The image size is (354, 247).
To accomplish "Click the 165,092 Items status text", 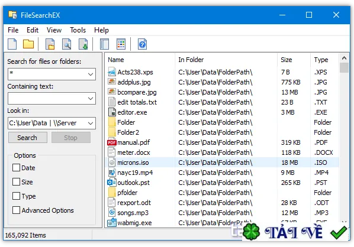I will click(25, 235).
